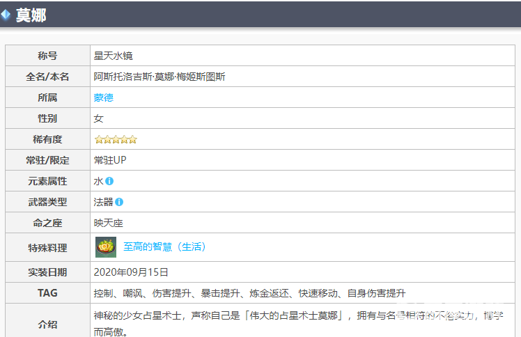The height and width of the screenshot is (337, 521).
Task: Select the 武器类型 row label
Action: point(47,202)
